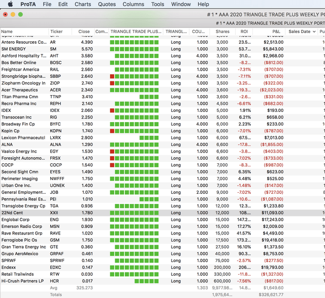Click ticker REPH for Recro Pharma
Viewport: 325px width, 298px height.
tap(55, 104)
